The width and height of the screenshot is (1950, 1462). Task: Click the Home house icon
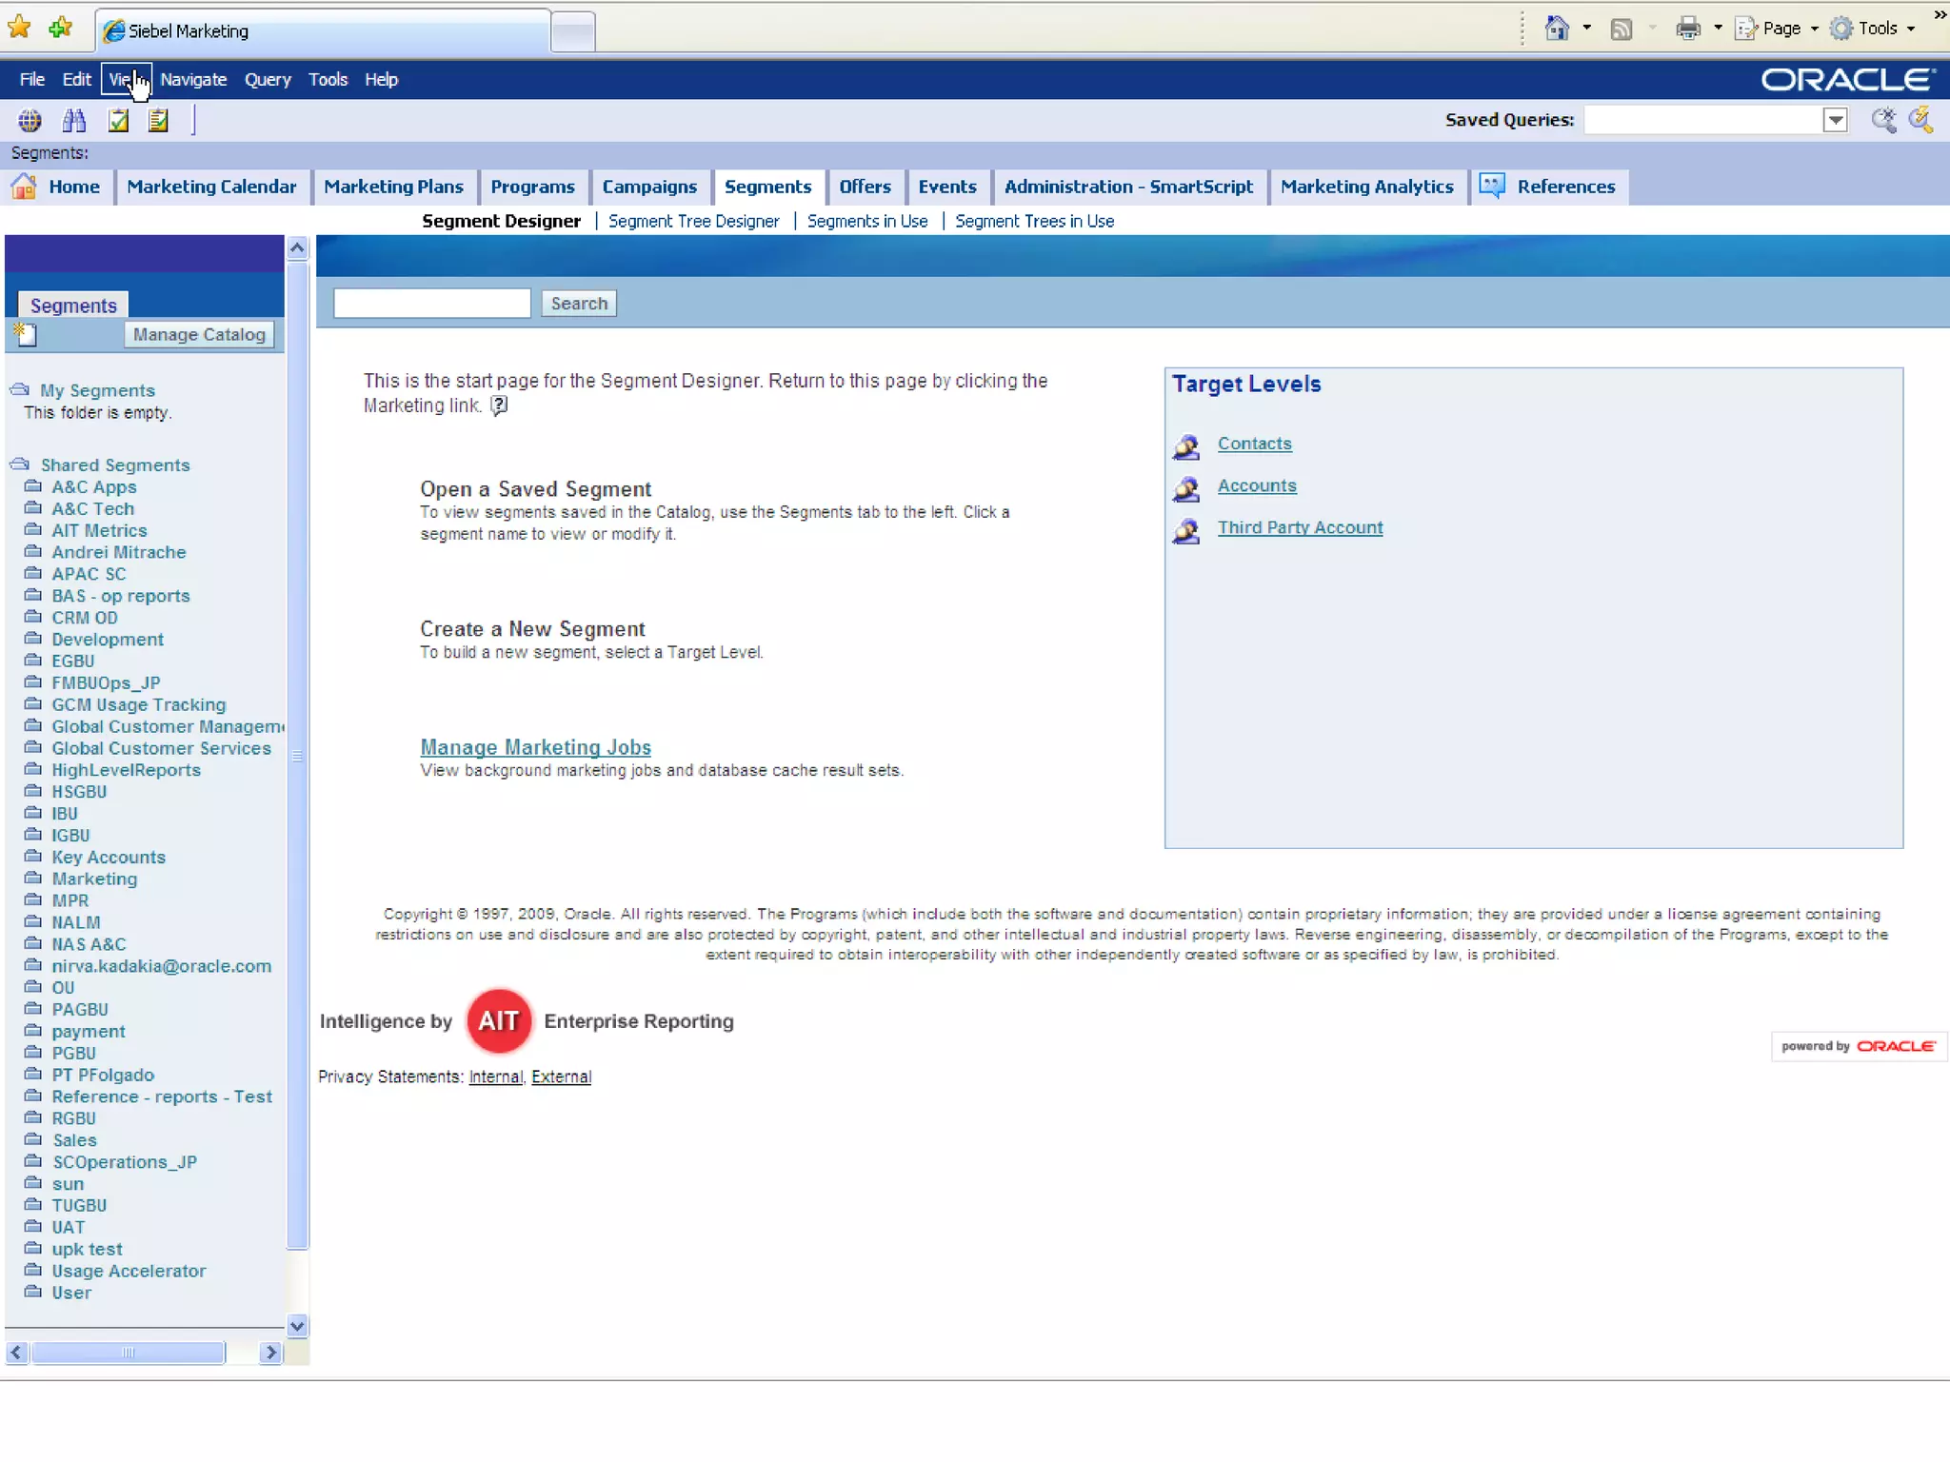(24, 187)
